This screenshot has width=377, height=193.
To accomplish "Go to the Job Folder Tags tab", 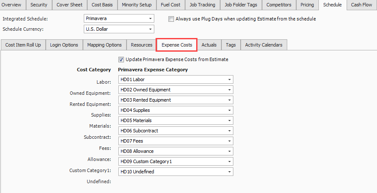I will [x=241, y=5].
